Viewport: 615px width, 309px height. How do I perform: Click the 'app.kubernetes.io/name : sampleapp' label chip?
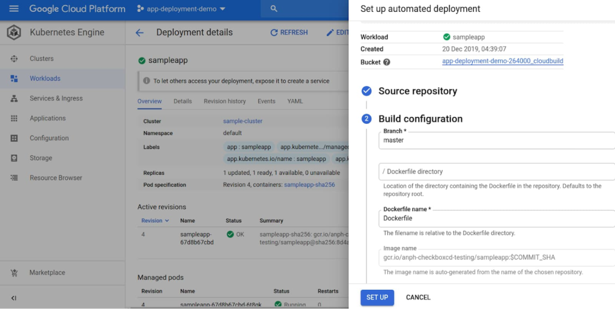(x=276, y=159)
